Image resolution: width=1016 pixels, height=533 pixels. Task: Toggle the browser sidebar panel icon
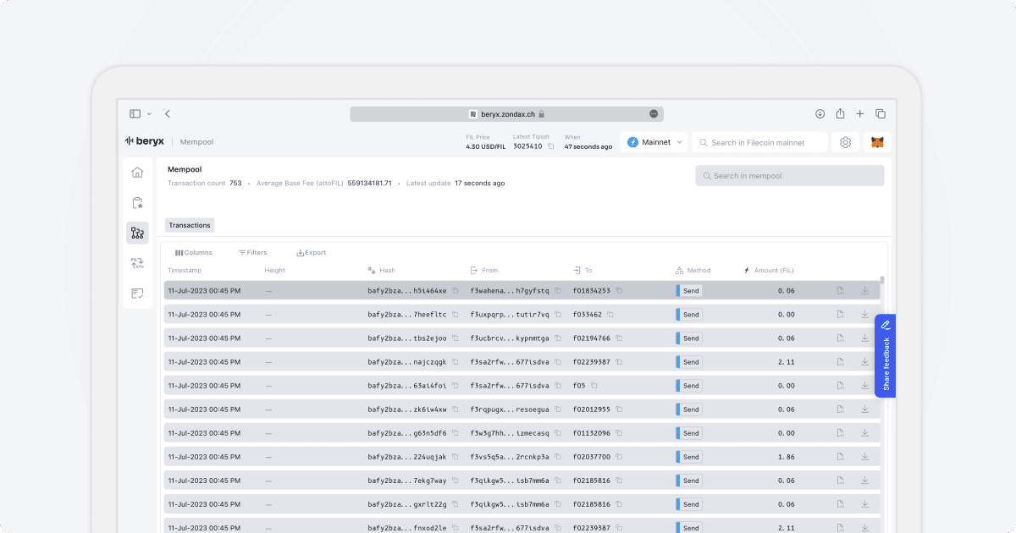(135, 113)
